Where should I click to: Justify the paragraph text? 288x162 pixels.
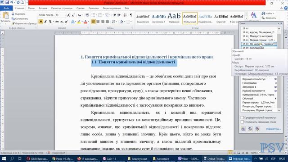(x=108, y=22)
